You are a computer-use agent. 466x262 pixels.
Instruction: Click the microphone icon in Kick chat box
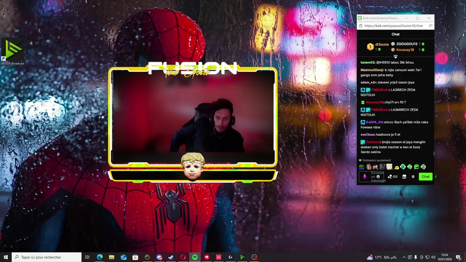[x=365, y=176]
